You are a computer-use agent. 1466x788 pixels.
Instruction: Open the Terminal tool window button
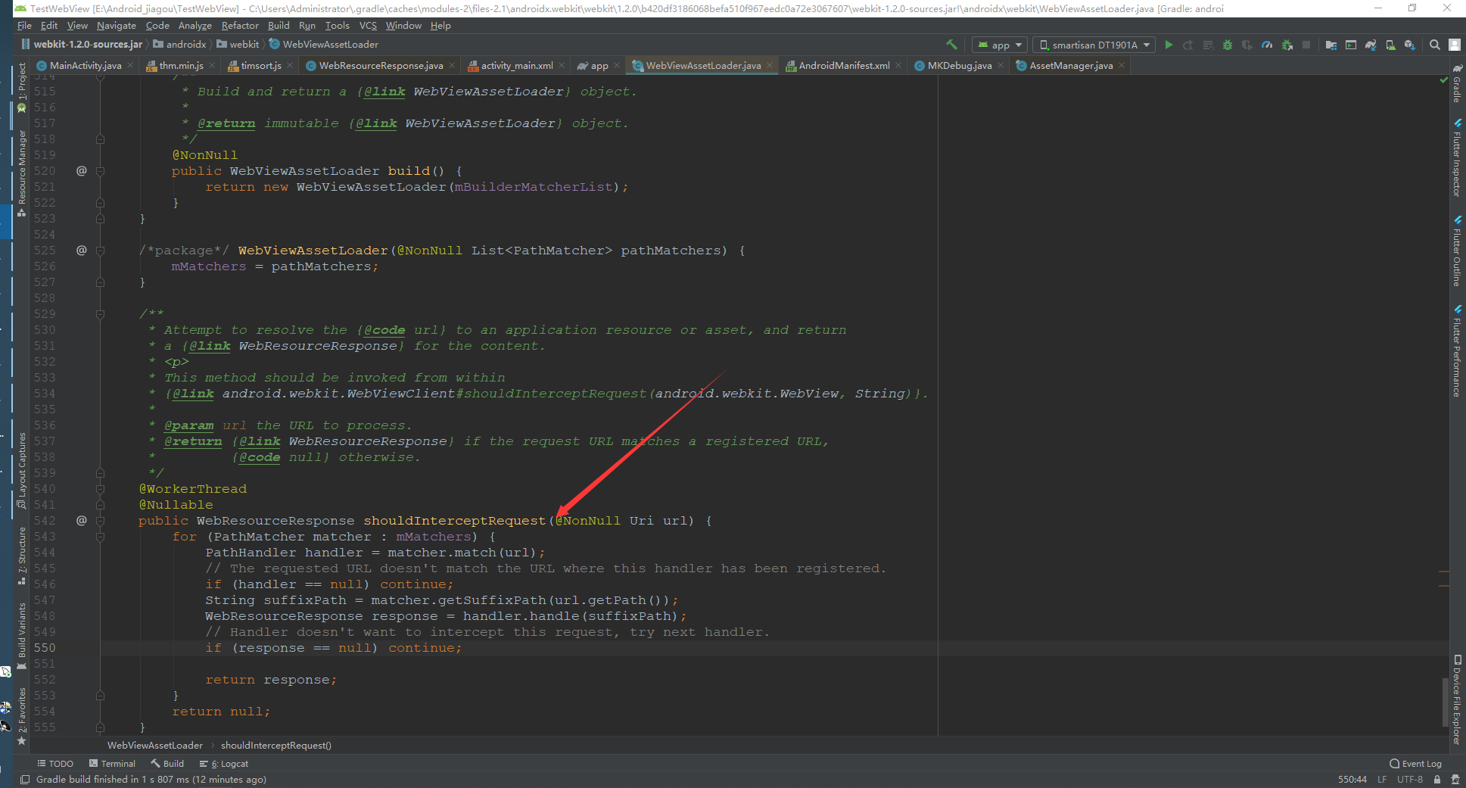(x=112, y=764)
